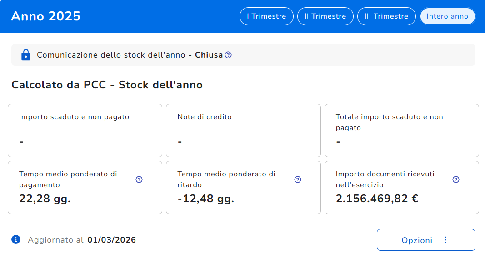Click the blue lock icon
The width and height of the screenshot is (485, 262).
pos(26,55)
